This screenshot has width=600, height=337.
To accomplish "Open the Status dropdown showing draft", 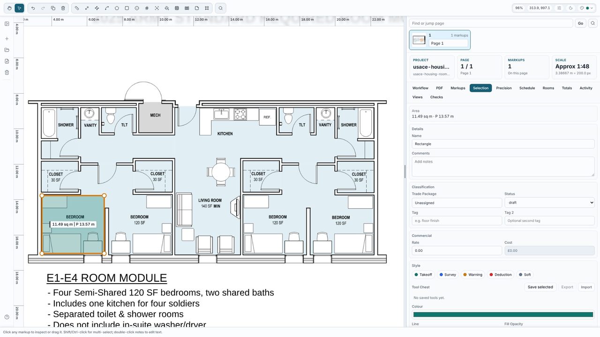I will point(549,203).
